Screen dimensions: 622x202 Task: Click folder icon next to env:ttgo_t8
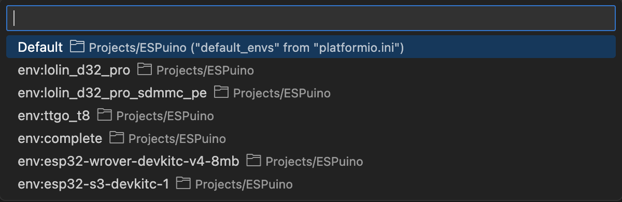pos(104,115)
